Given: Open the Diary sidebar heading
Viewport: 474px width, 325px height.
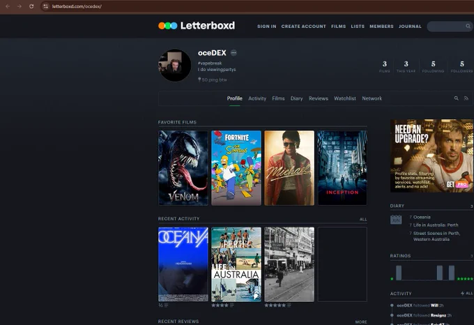Looking at the screenshot, I should [397, 206].
